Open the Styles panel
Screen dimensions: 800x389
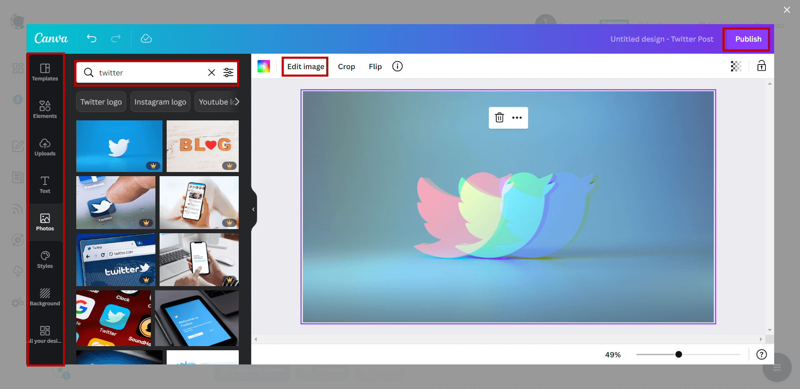[45, 259]
